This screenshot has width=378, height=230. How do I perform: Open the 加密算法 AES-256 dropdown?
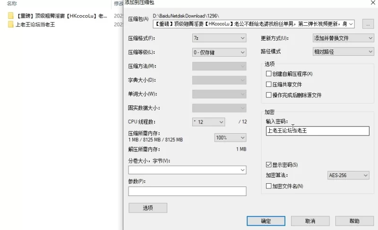pyautogui.click(x=348, y=175)
